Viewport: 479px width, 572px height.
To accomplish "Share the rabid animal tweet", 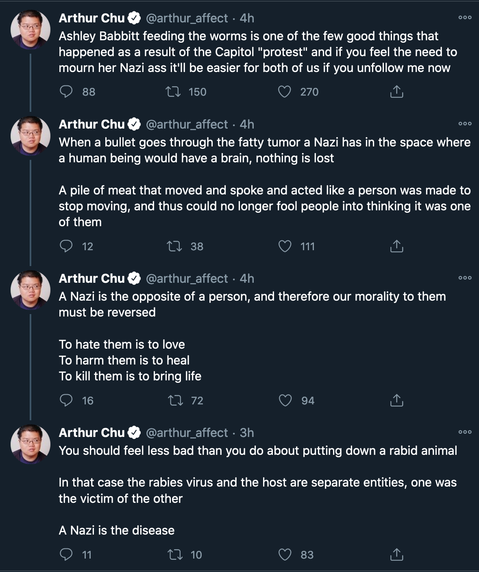I will (x=396, y=555).
